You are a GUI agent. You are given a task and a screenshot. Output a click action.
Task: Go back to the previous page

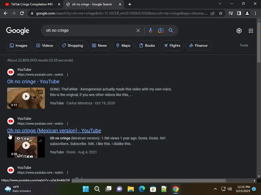point(6,13)
